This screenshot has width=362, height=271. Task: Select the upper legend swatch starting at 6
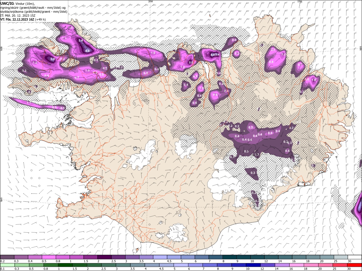[x=202, y=257]
